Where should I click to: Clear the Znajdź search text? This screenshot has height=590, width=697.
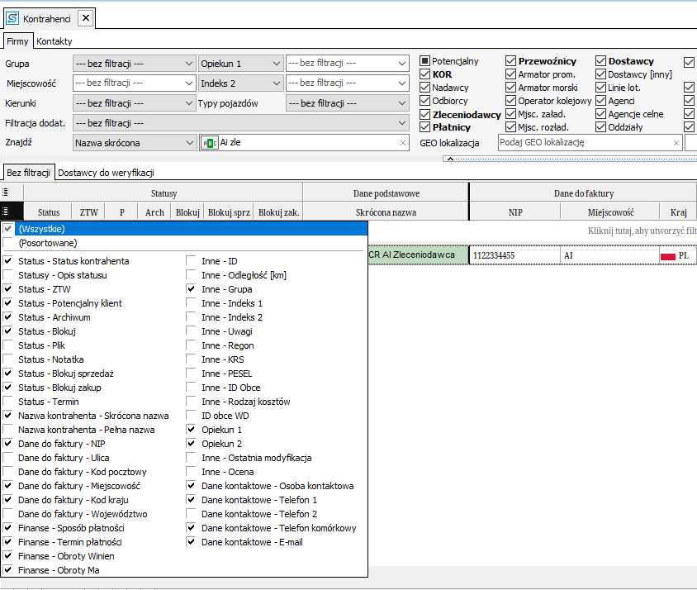(x=403, y=143)
